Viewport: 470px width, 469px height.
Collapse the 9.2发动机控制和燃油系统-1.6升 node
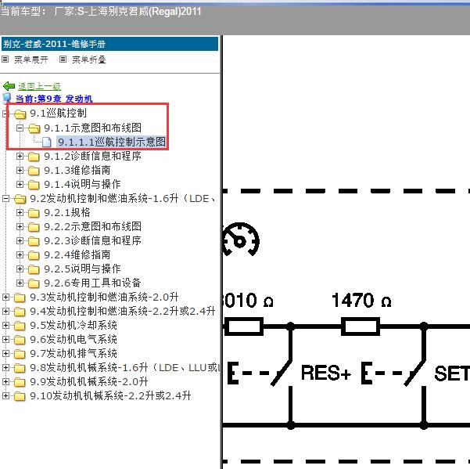(x=5, y=198)
